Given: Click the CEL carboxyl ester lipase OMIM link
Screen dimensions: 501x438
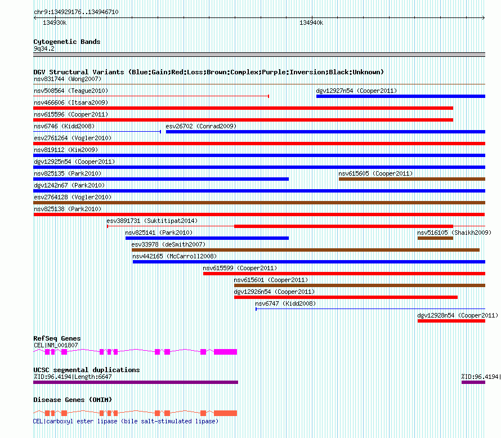Looking at the screenshot, I should point(126,421).
